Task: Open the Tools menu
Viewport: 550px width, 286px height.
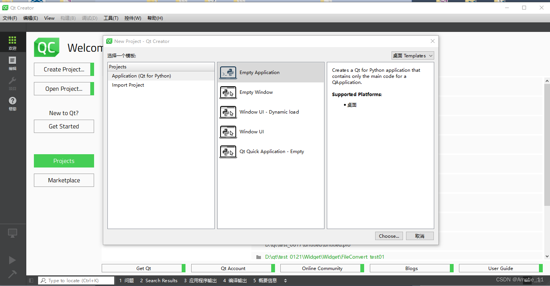Action: (x=111, y=18)
